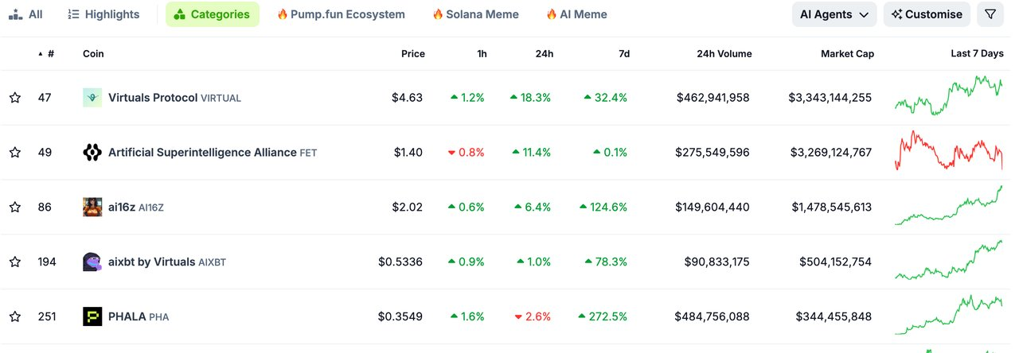
Task: Click the Customise button
Action: pos(927,14)
